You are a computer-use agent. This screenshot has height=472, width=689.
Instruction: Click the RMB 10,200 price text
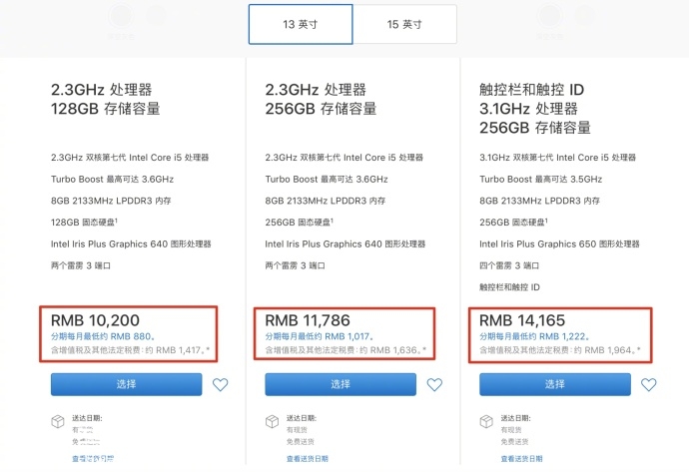(x=95, y=320)
